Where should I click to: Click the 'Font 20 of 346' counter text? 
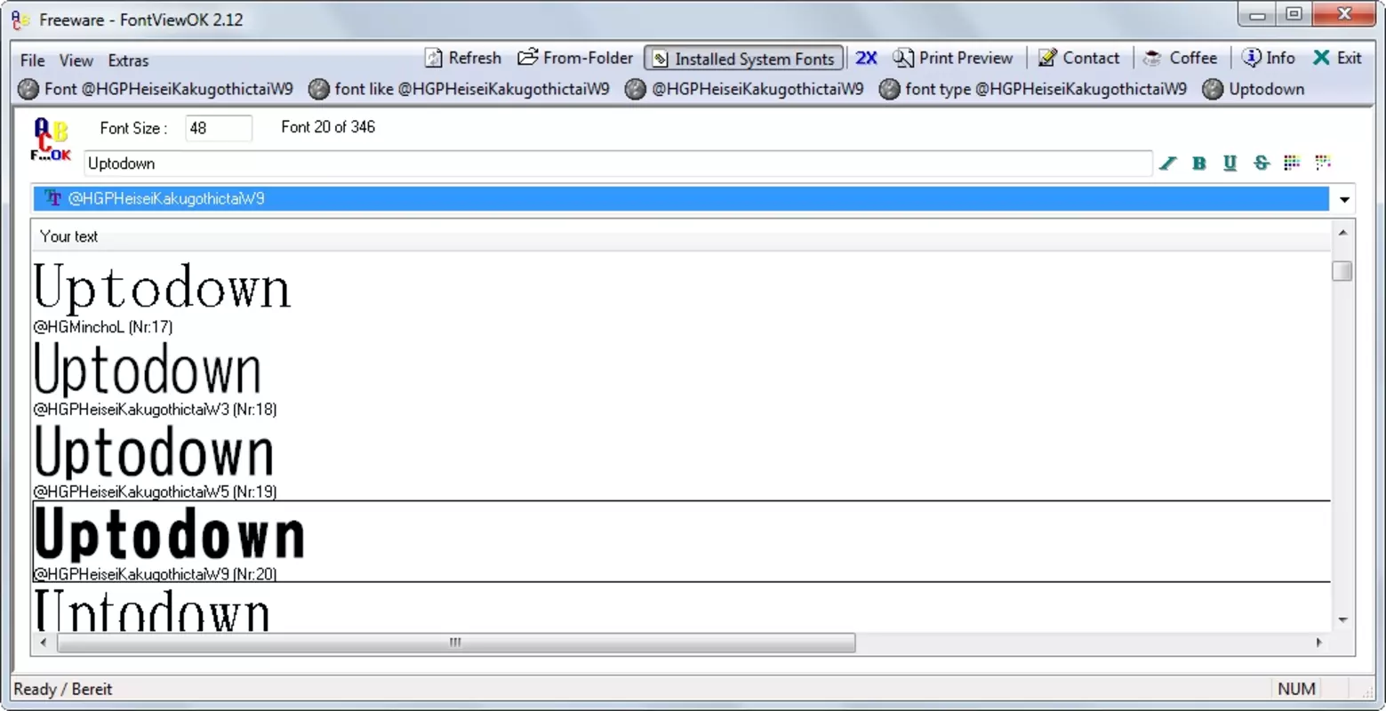pos(328,127)
